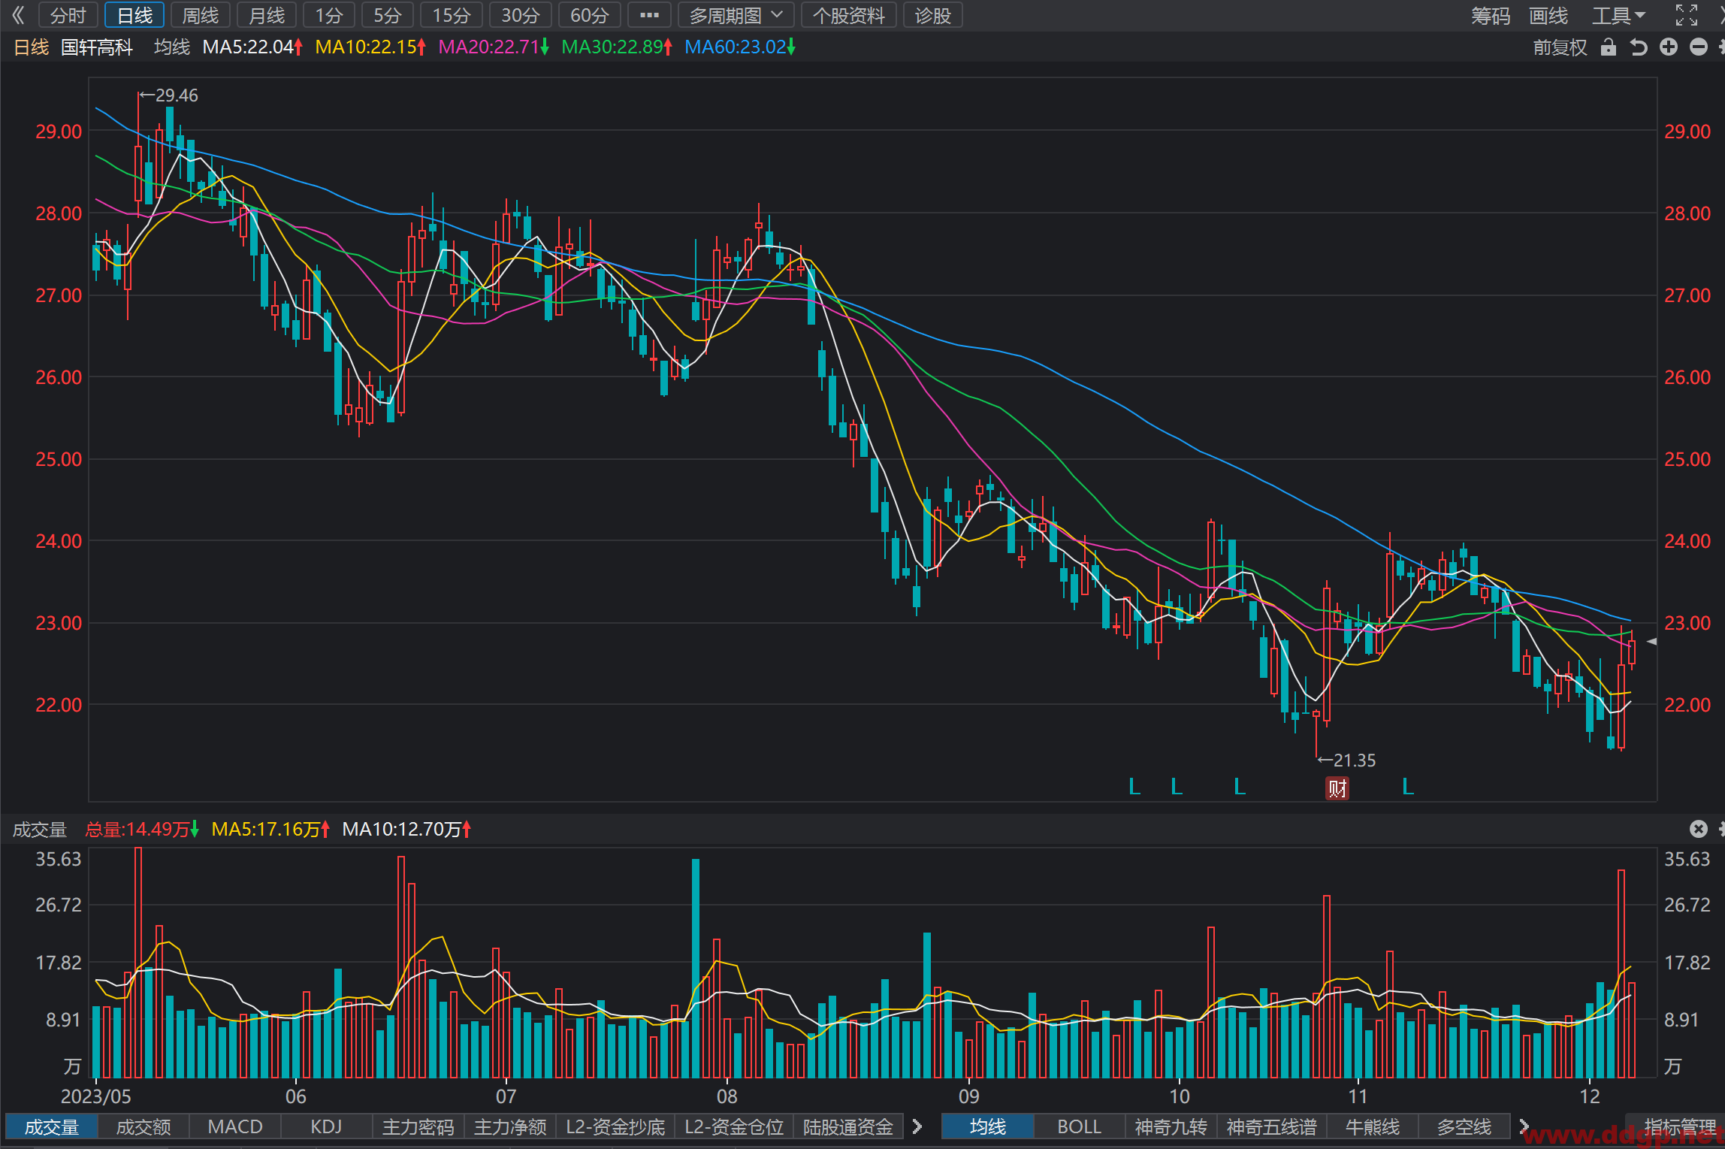
Task: Toggle the 前复权 price adjustment mode
Action: [1560, 47]
